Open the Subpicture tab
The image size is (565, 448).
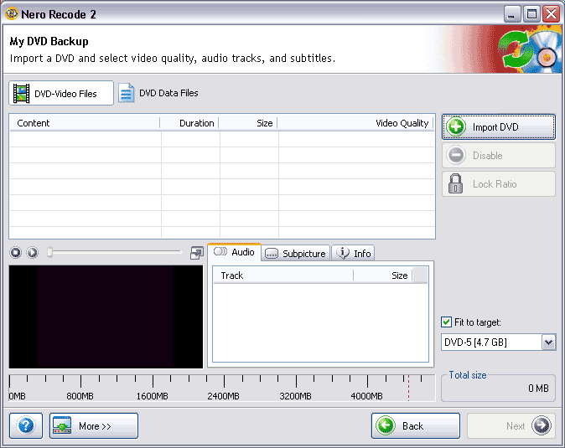pos(295,254)
